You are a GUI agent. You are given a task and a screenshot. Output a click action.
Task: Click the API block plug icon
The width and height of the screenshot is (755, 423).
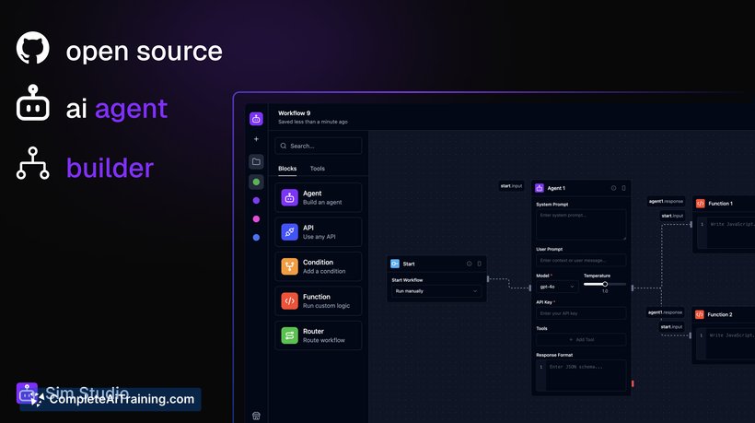(289, 232)
